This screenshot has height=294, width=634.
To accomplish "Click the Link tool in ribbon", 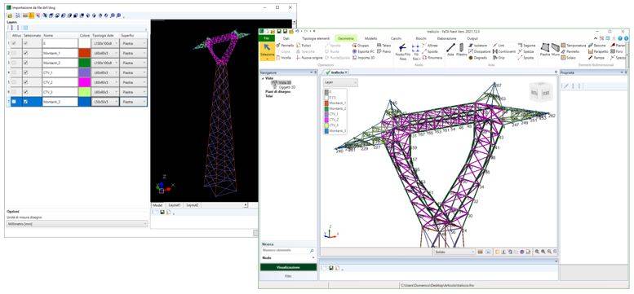I will point(498,46).
